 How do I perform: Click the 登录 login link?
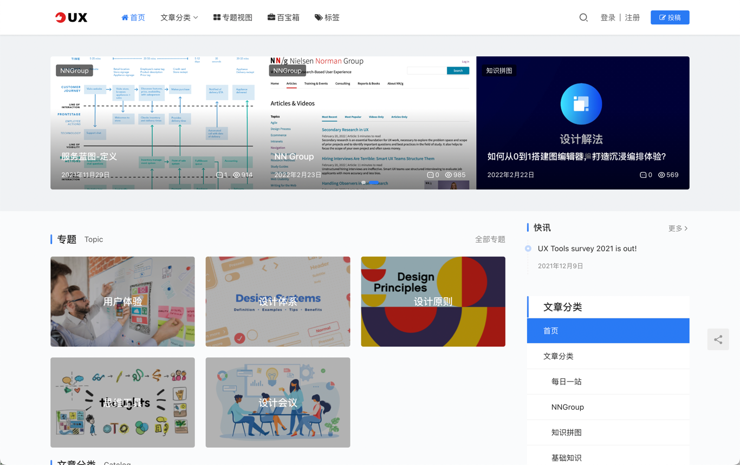(608, 17)
